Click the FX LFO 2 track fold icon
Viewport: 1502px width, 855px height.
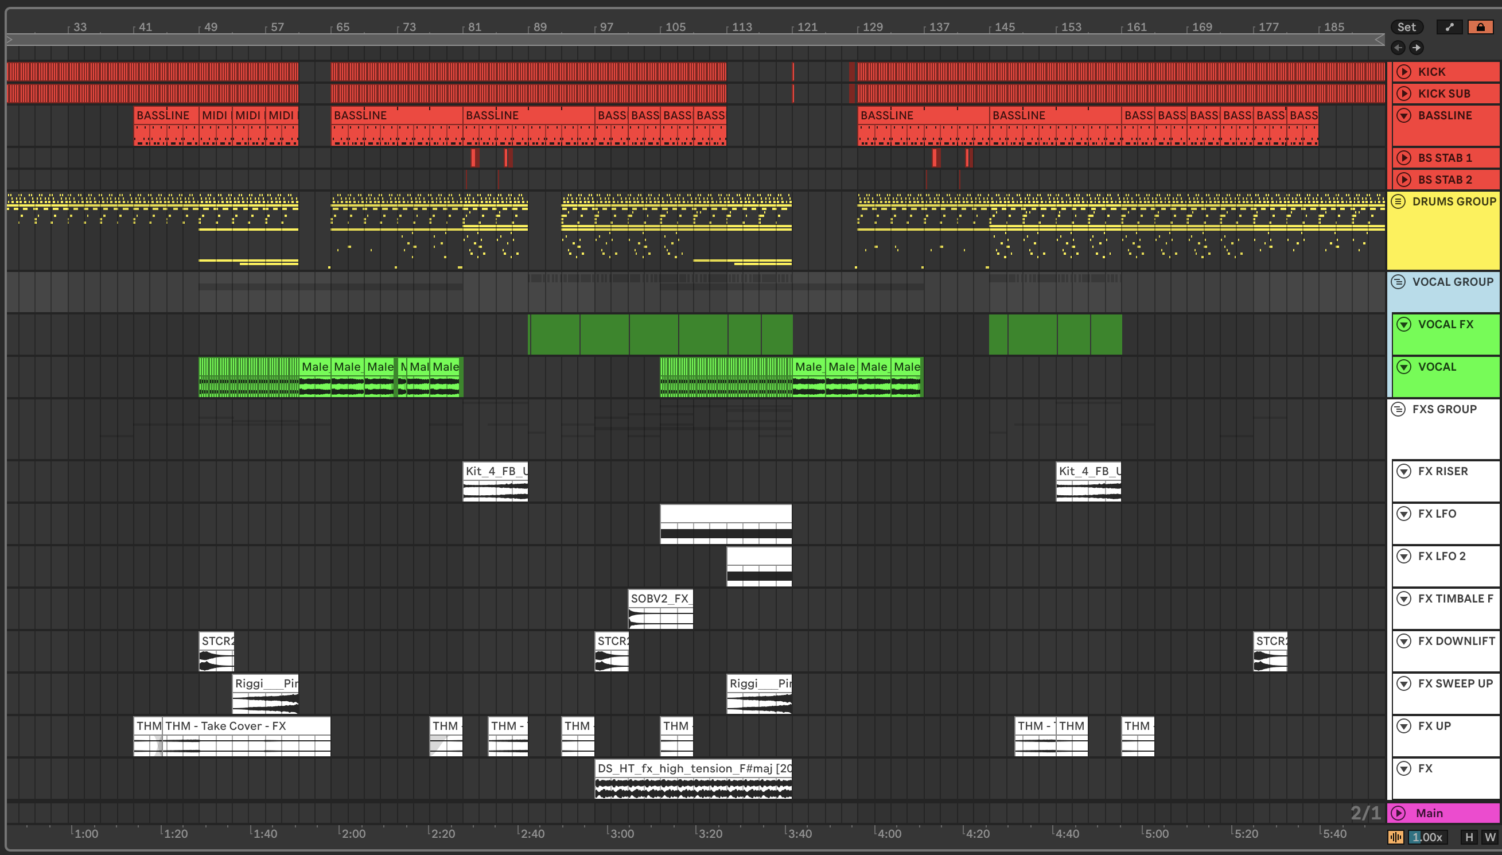tap(1404, 556)
